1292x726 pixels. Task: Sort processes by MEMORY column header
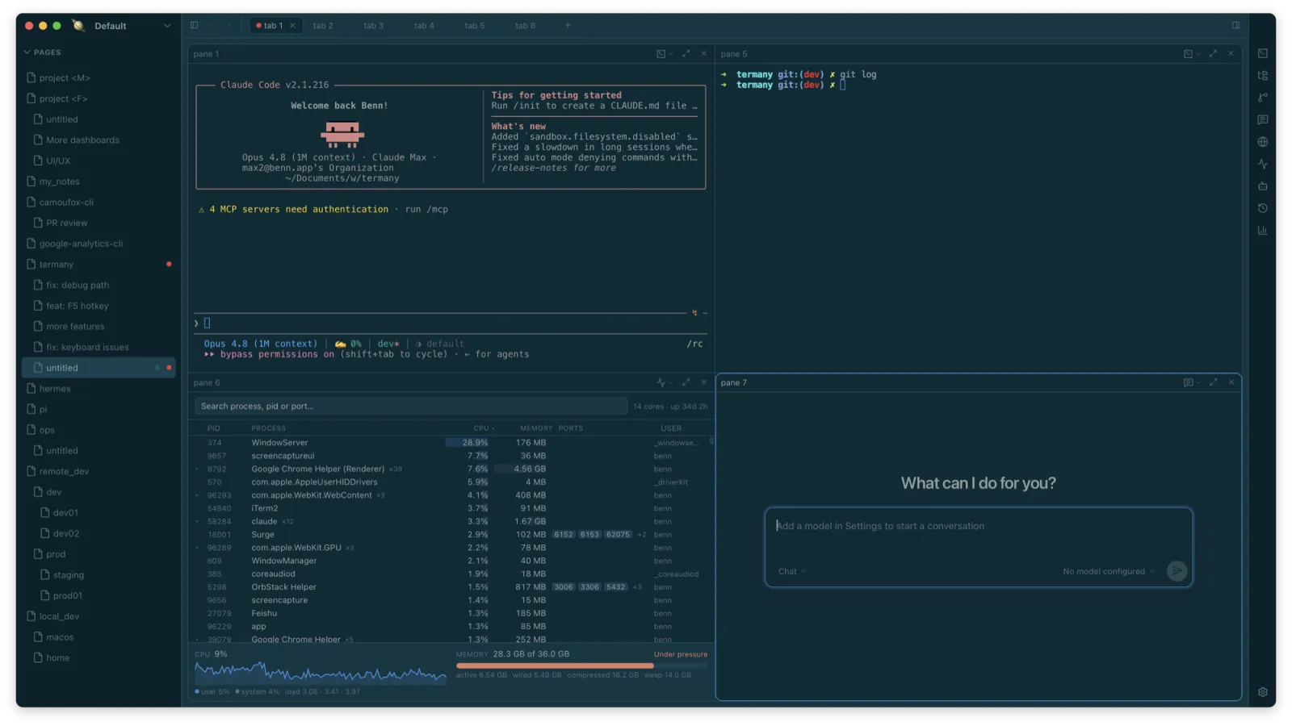pos(536,428)
